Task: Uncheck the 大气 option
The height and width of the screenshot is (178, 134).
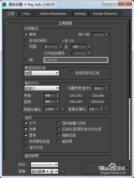Action: (26, 123)
